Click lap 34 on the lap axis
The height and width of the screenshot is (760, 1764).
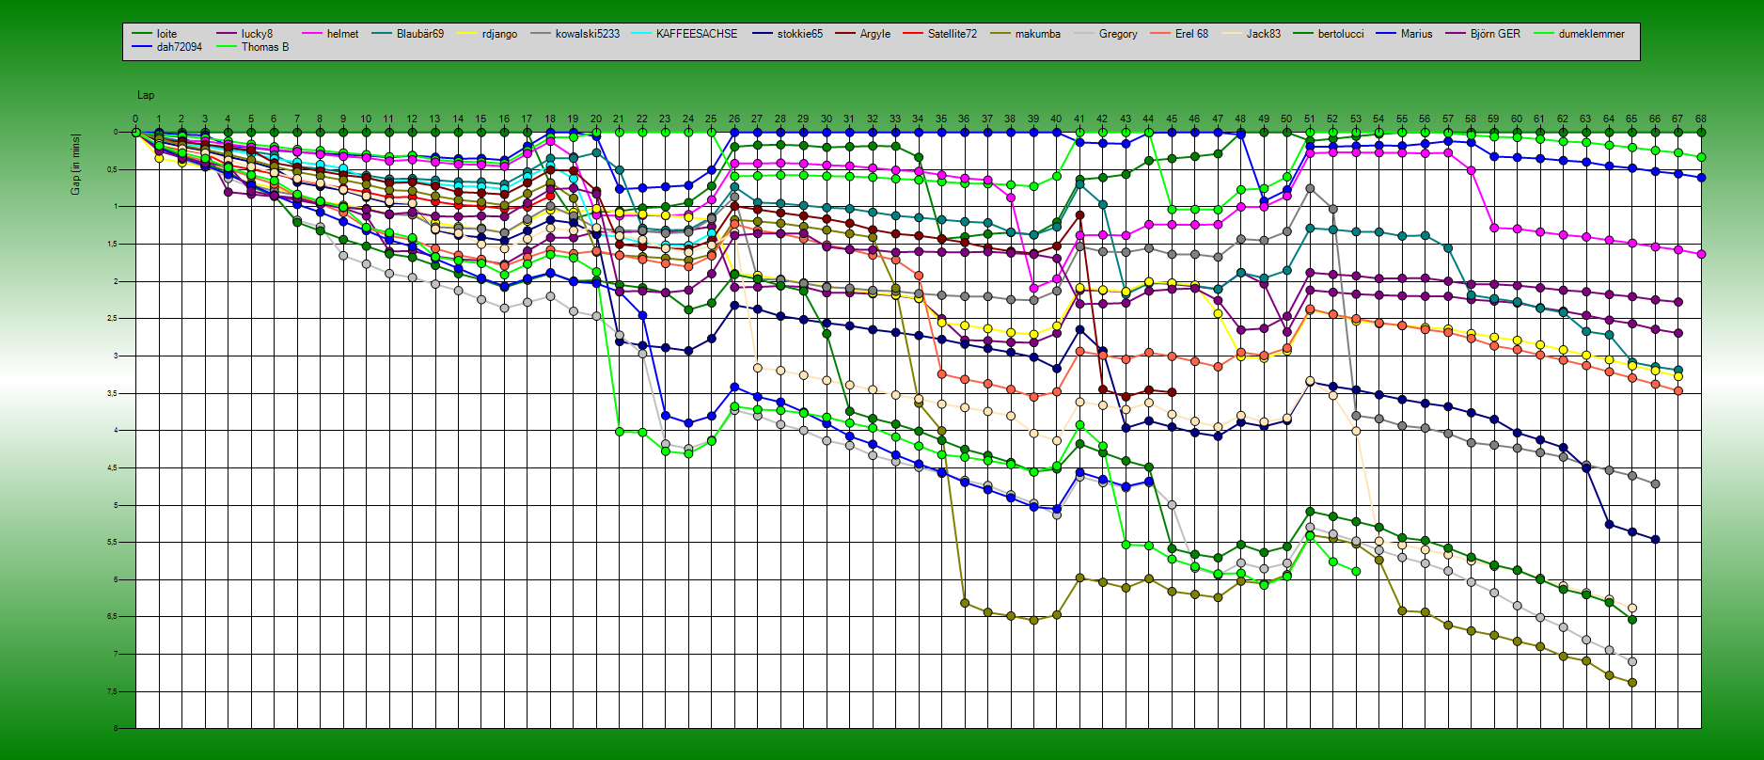pos(918,119)
